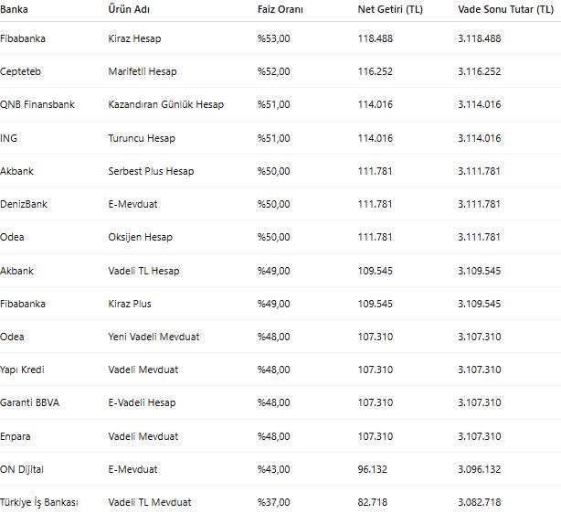Select the Ürün Adı column header

129,9
